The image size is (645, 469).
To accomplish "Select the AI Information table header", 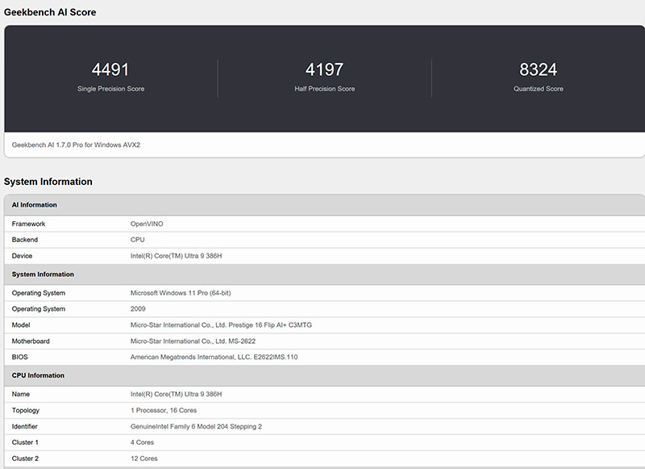I will (x=34, y=205).
